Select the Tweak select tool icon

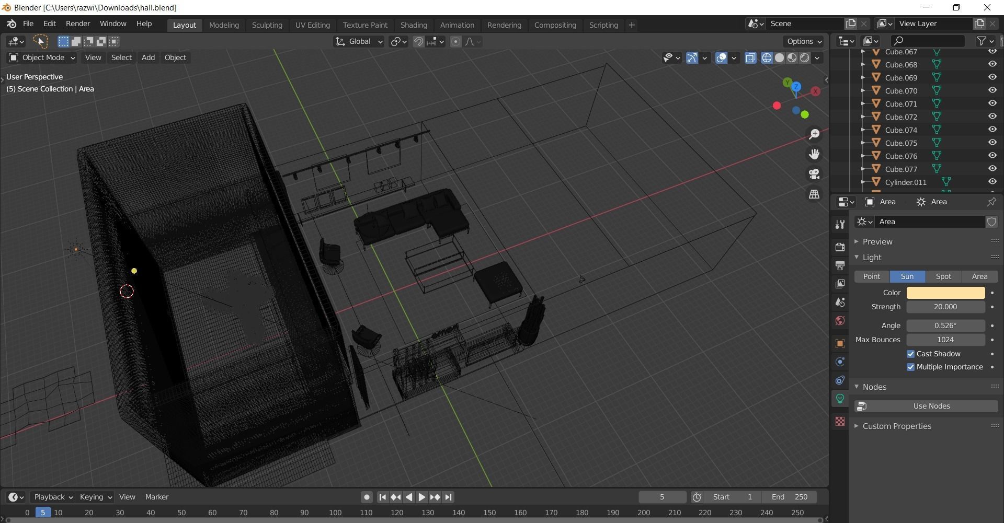[40, 41]
